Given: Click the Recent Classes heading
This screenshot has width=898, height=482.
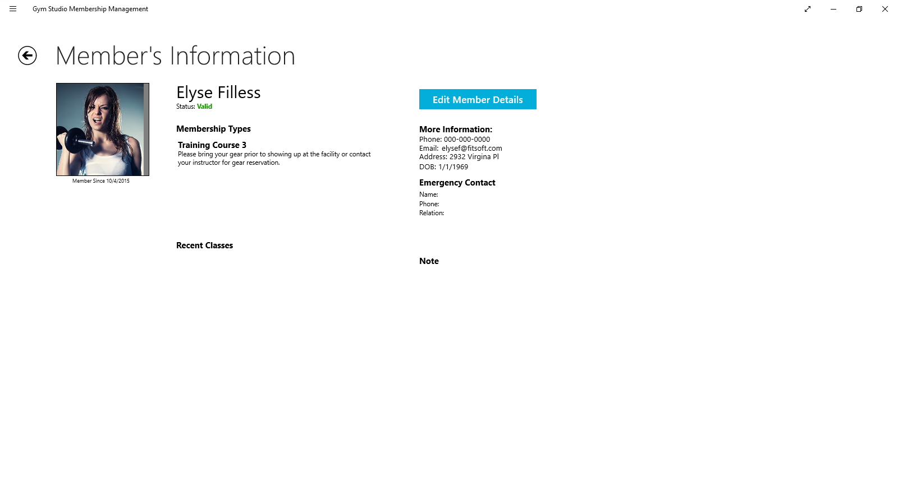Looking at the screenshot, I should (204, 245).
